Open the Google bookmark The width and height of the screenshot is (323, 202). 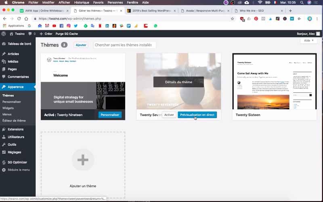coord(29,26)
